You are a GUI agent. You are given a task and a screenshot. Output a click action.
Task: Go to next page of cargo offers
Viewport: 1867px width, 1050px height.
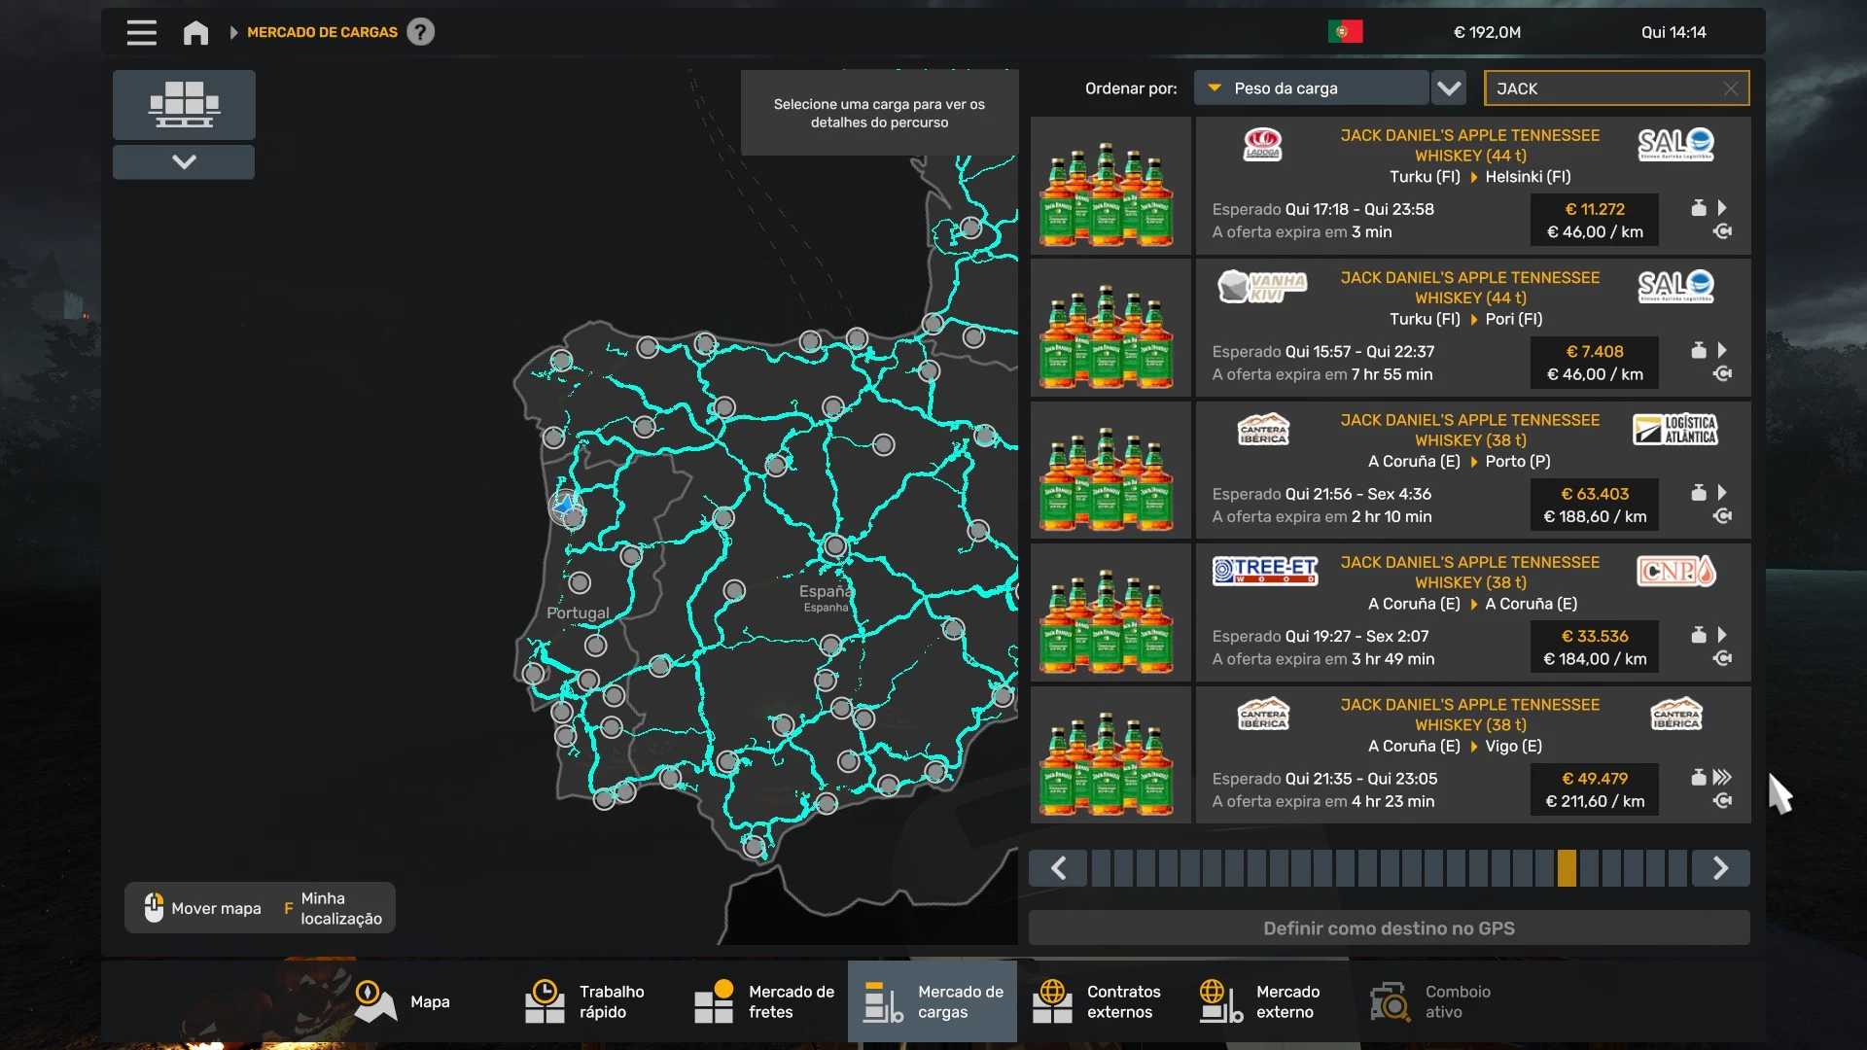point(1719,868)
